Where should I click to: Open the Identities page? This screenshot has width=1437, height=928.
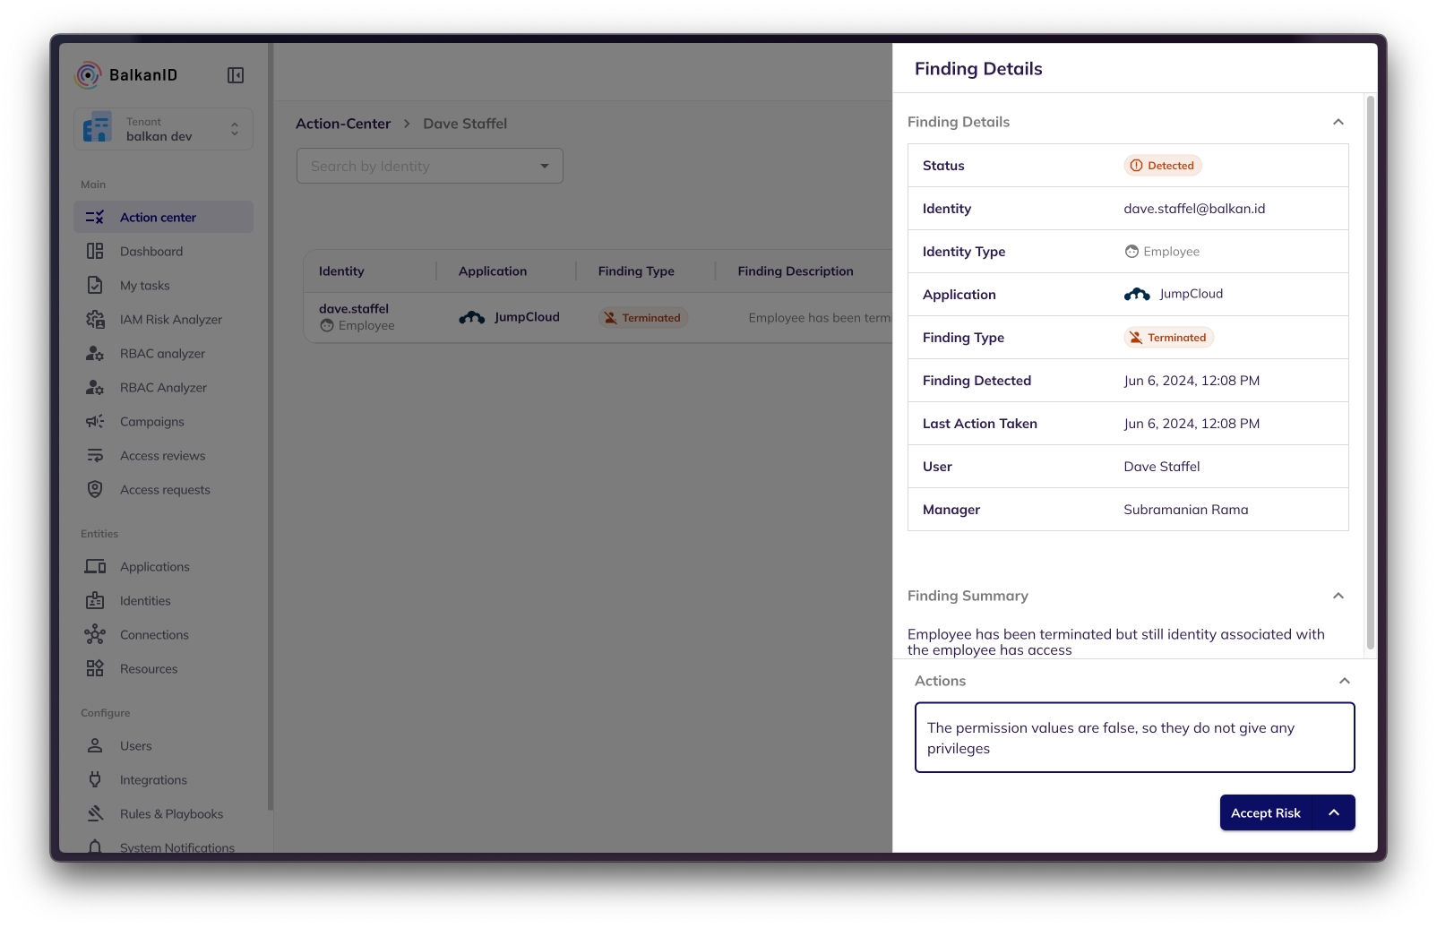coord(163,600)
